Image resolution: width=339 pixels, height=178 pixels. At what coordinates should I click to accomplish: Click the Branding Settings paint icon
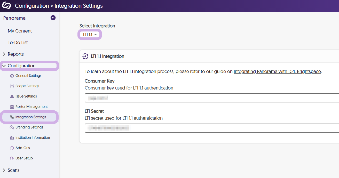point(12,127)
